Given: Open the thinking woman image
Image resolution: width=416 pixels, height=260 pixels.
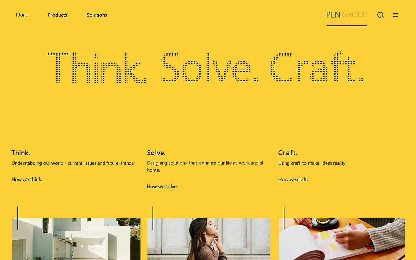Looking at the screenshot, I should coord(209,239).
